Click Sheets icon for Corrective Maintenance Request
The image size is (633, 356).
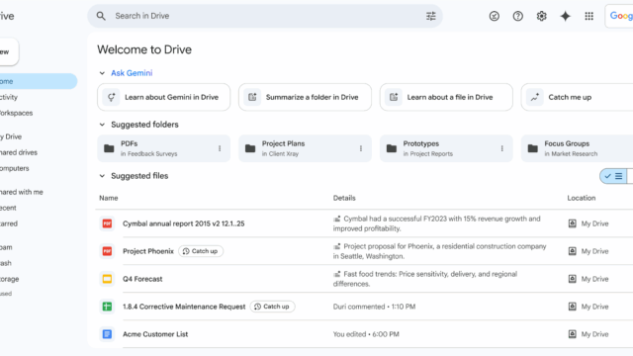tap(107, 307)
